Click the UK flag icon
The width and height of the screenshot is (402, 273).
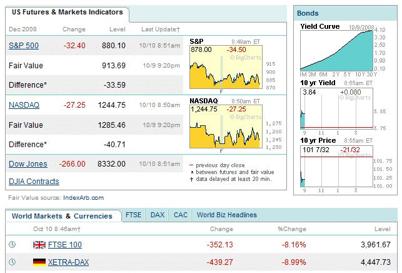[39, 245]
